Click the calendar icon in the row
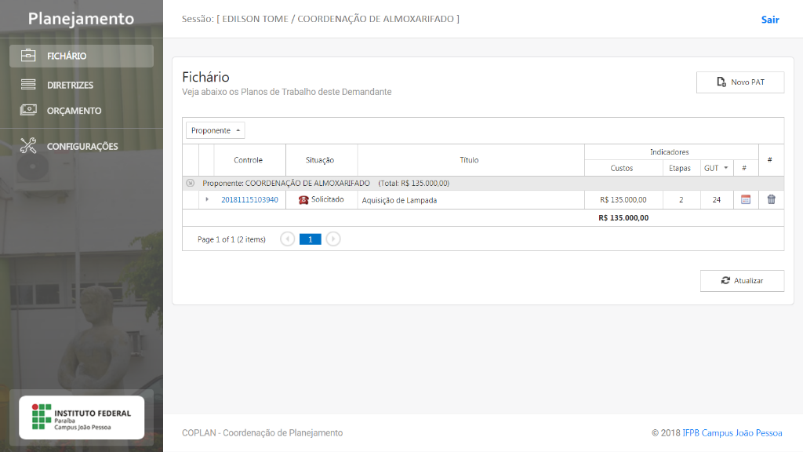This screenshot has width=803, height=452. pyautogui.click(x=745, y=200)
